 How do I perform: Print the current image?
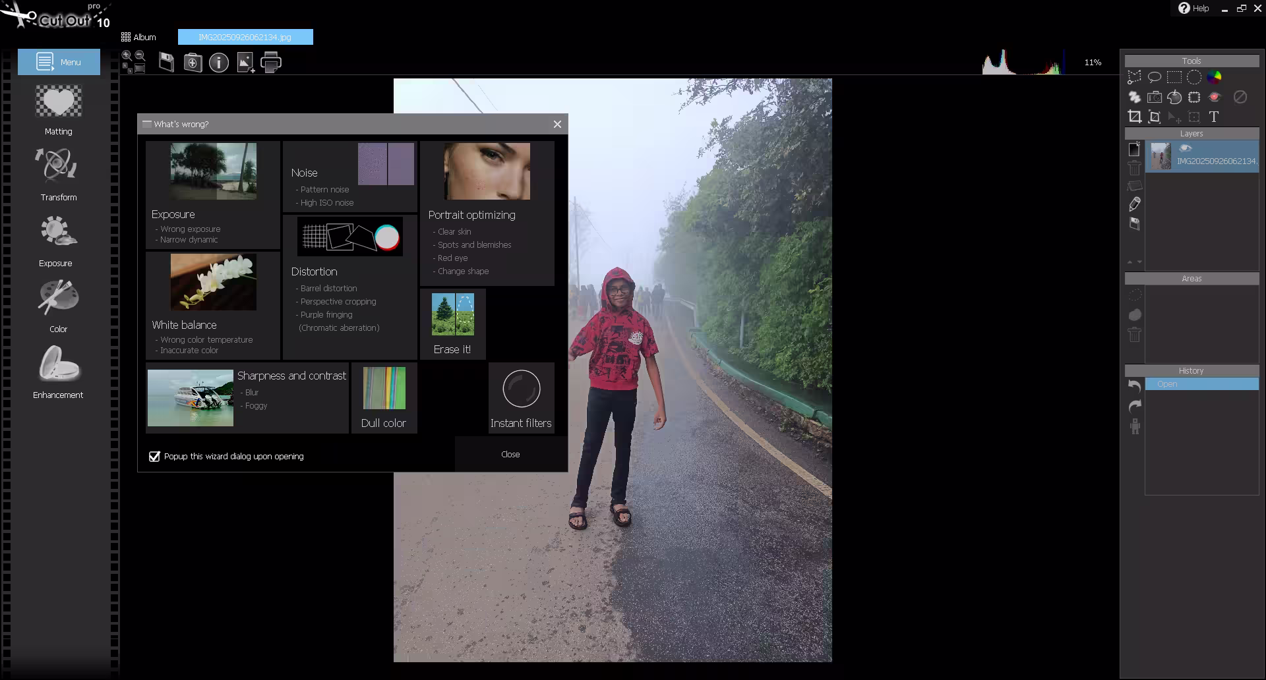click(271, 63)
